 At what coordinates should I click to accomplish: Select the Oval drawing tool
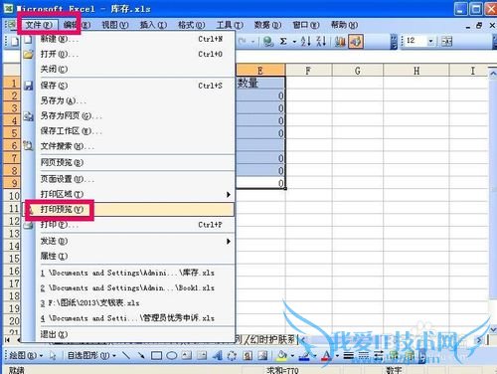point(171,356)
